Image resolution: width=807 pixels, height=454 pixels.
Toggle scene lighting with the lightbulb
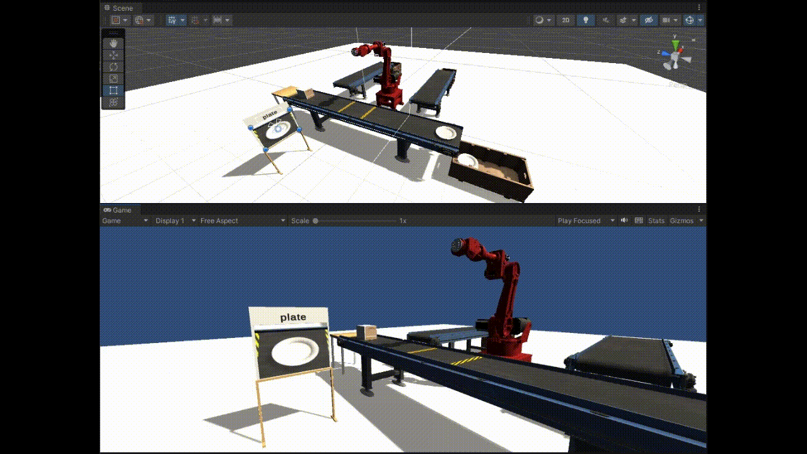[x=586, y=20]
